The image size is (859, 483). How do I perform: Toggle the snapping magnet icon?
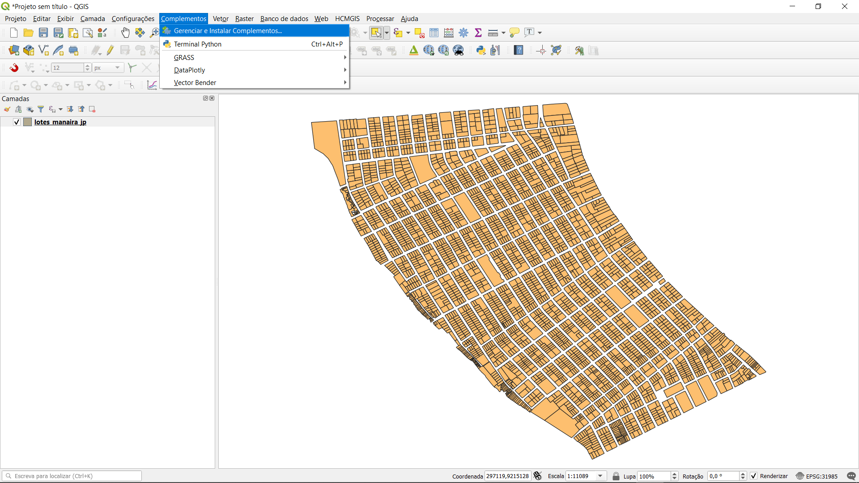[14, 68]
